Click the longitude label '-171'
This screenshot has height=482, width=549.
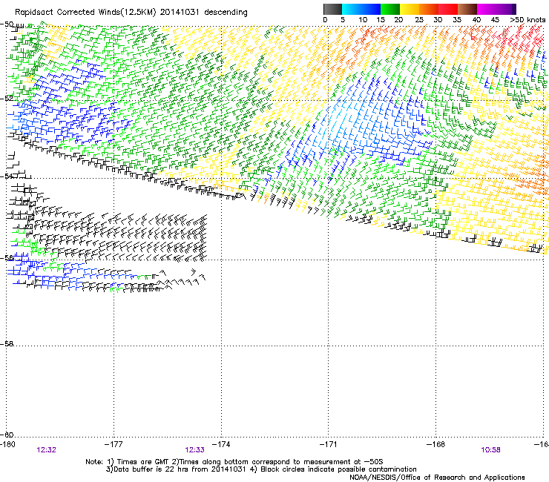328,444
